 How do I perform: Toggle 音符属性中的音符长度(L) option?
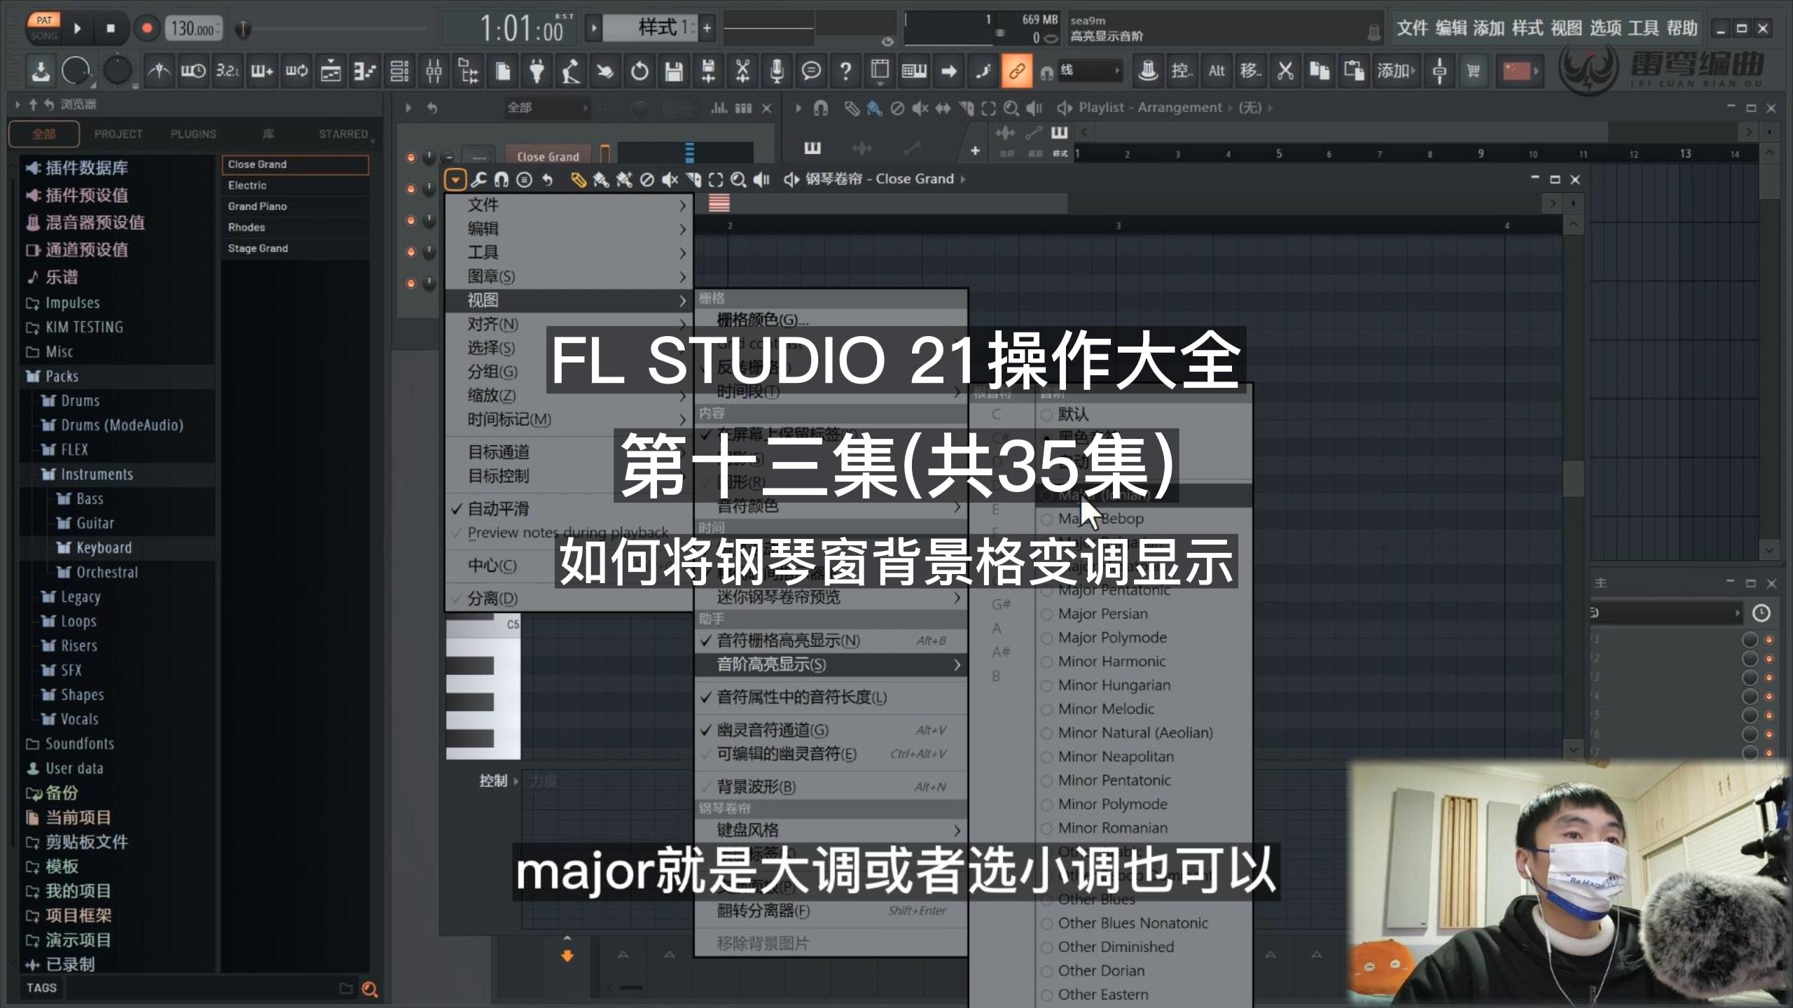tap(831, 697)
